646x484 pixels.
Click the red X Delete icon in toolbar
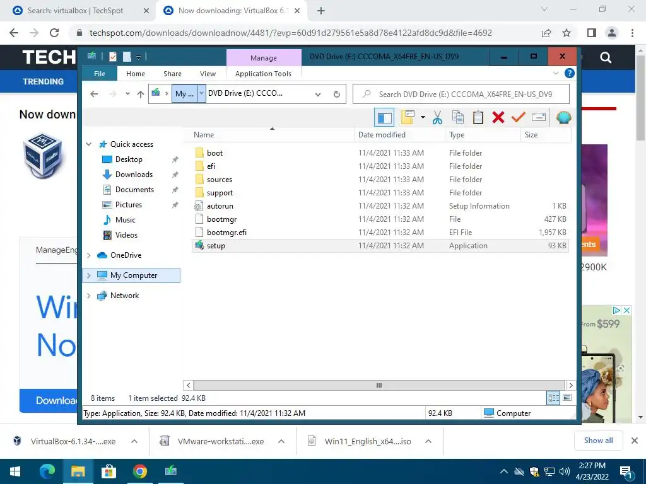tap(498, 117)
